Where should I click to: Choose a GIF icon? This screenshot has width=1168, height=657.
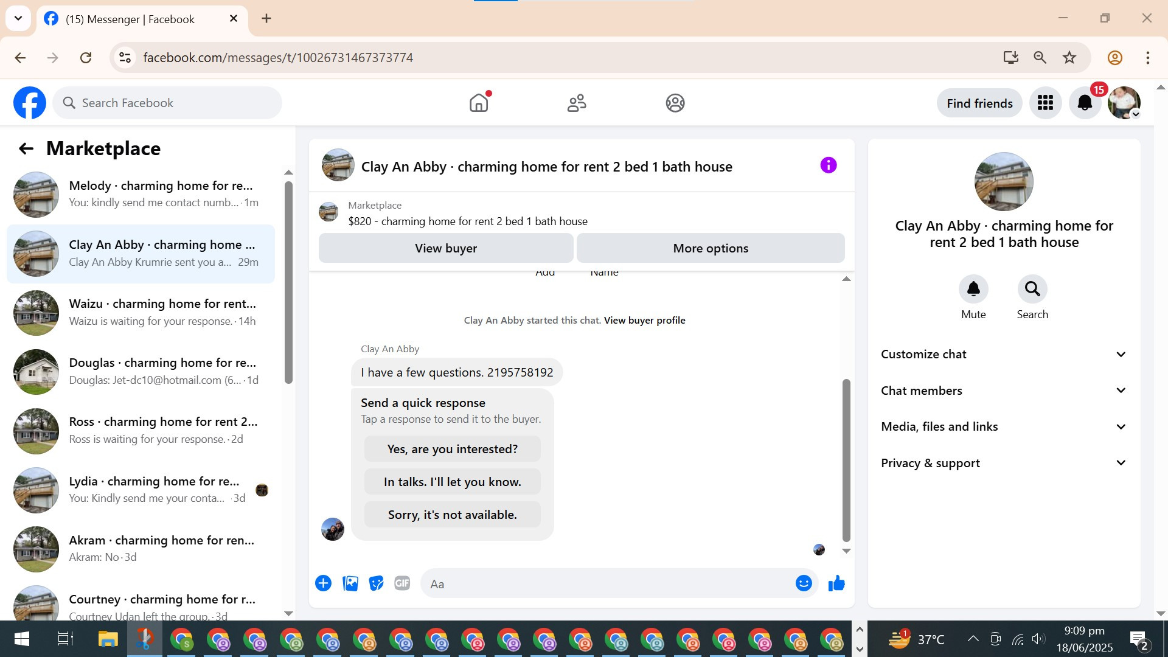coord(402,583)
